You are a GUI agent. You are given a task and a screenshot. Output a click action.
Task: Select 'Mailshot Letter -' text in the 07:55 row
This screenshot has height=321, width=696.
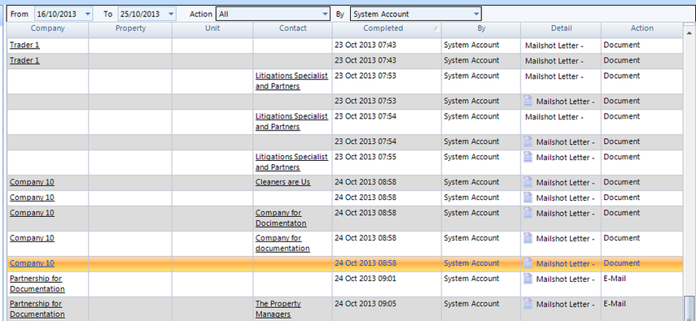(565, 158)
